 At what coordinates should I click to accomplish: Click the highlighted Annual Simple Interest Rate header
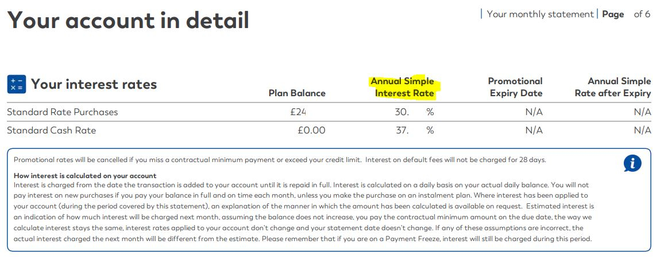[403, 87]
